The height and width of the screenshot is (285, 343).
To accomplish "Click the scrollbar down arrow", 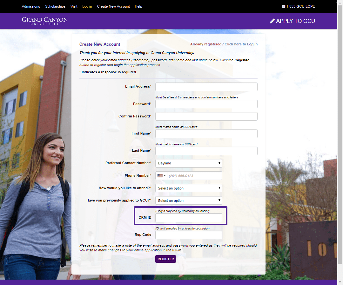I will click(x=340, y=282).
